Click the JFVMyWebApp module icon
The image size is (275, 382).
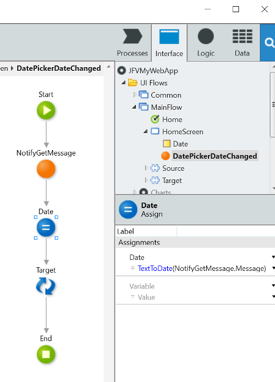pos(121,71)
